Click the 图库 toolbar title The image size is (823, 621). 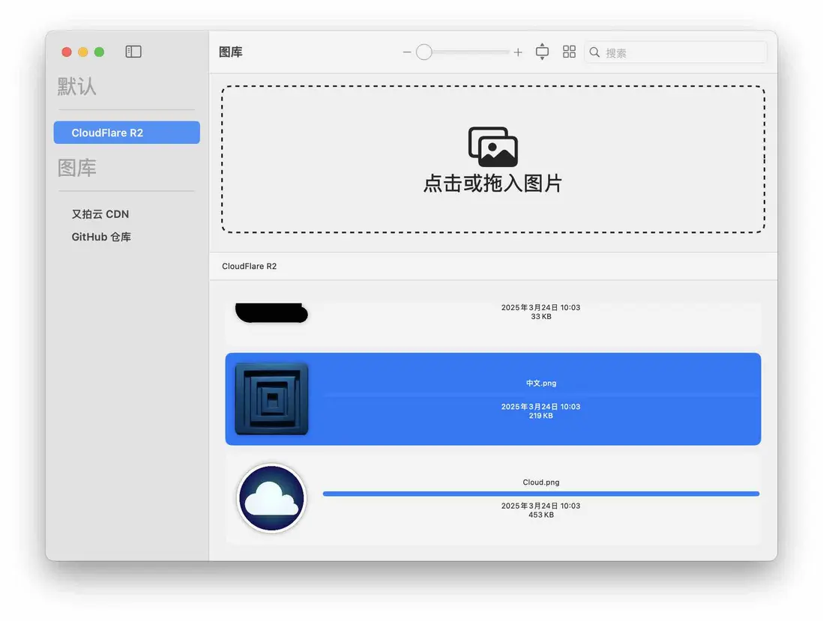(x=230, y=52)
